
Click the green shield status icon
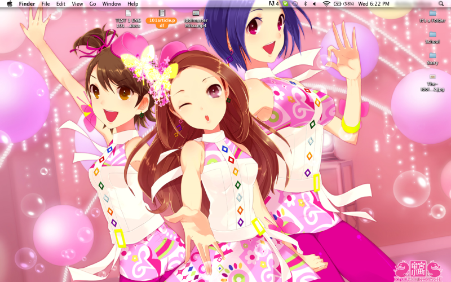[x=285, y=4]
